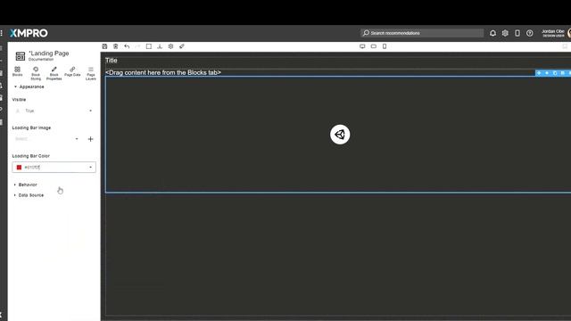Click the copy icon on the selected block toolbar

click(x=555, y=73)
